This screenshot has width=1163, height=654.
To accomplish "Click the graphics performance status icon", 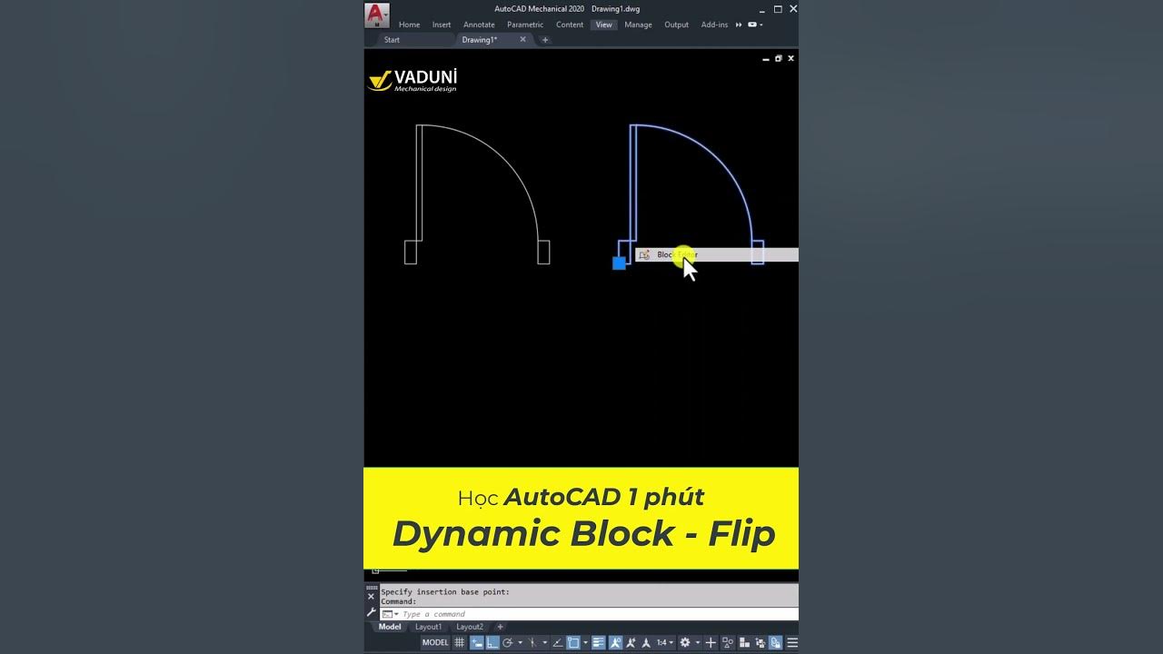I will (744, 642).
